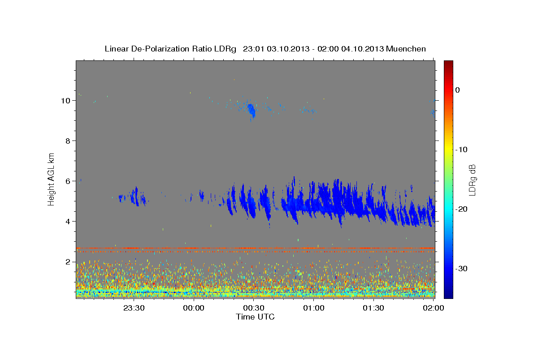Click the 01:00 time tick label
Image resolution: width=538 pixels, height=358 pixels.
click(x=314, y=308)
